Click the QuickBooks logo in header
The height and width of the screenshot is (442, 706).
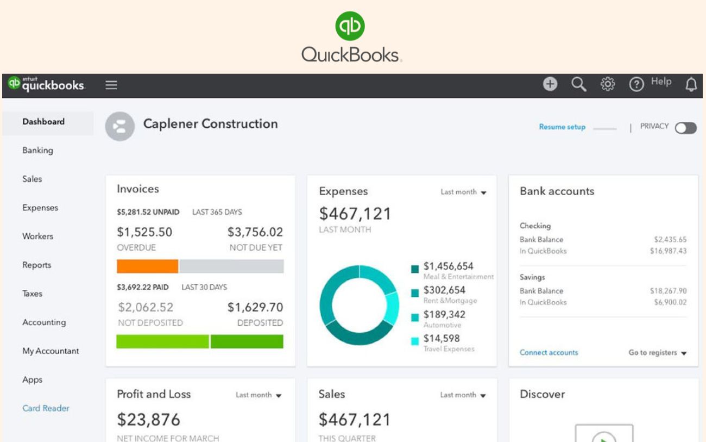click(x=46, y=84)
